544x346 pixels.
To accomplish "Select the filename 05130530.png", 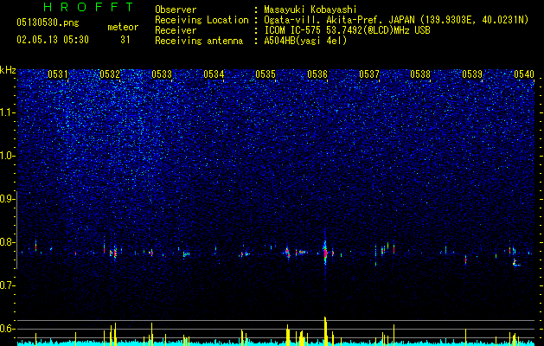I will click(x=48, y=23).
